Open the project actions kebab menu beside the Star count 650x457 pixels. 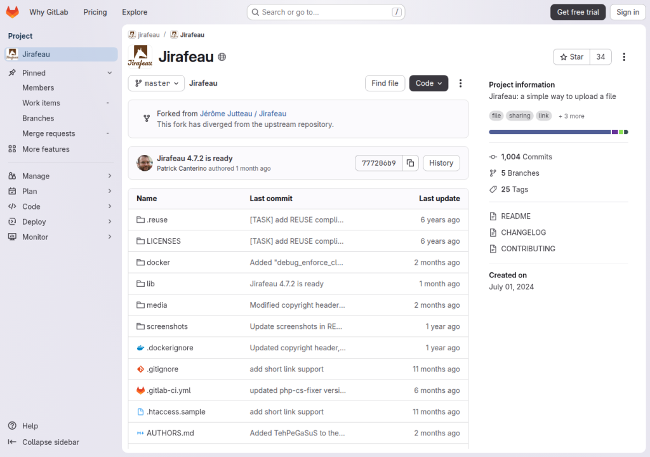[624, 57]
